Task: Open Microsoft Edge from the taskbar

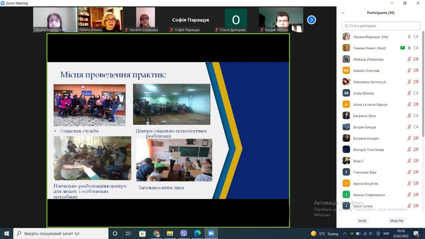Action: pyautogui.click(x=197, y=233)
